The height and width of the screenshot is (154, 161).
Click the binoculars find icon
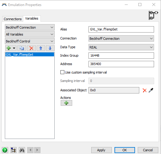pyautogui.click(x=22, y=150)
